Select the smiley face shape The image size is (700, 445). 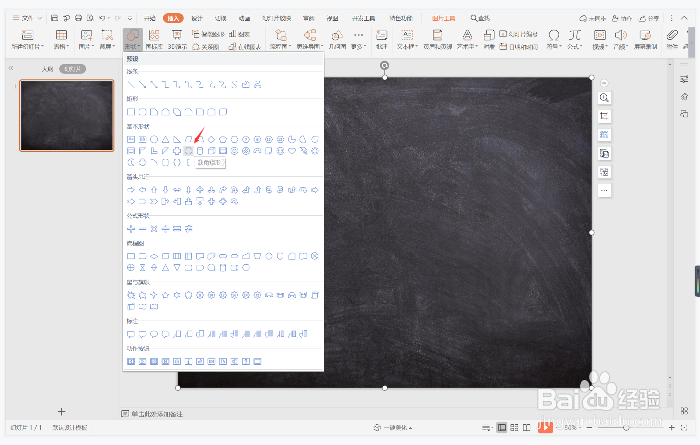280,151
